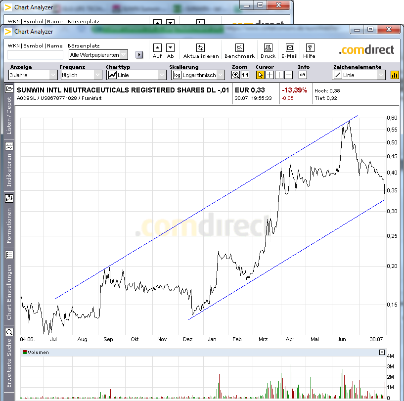The width and height of the screenshot is (404, 401).
Task: Open the Listen / Depot folder icon
Action: coord(9,89)
